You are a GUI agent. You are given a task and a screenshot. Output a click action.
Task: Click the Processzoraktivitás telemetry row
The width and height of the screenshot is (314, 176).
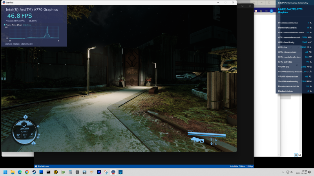(x=295, y=23)
